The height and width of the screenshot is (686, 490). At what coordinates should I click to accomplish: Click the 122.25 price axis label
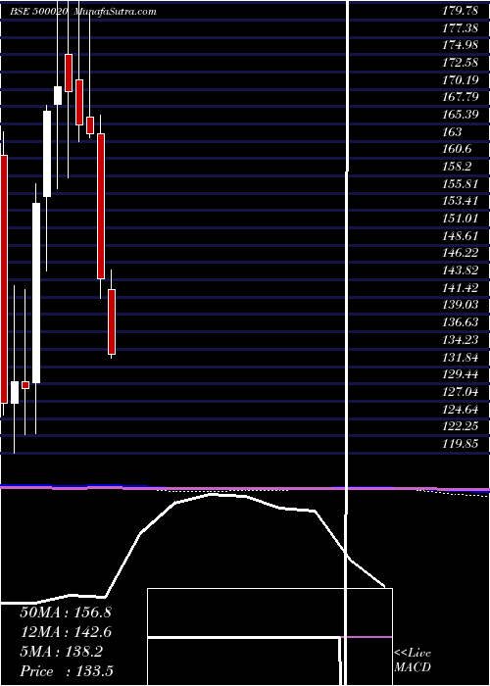(461, 425)
